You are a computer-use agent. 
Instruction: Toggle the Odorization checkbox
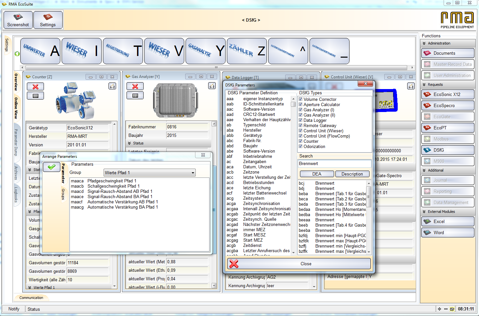point(300,146)
